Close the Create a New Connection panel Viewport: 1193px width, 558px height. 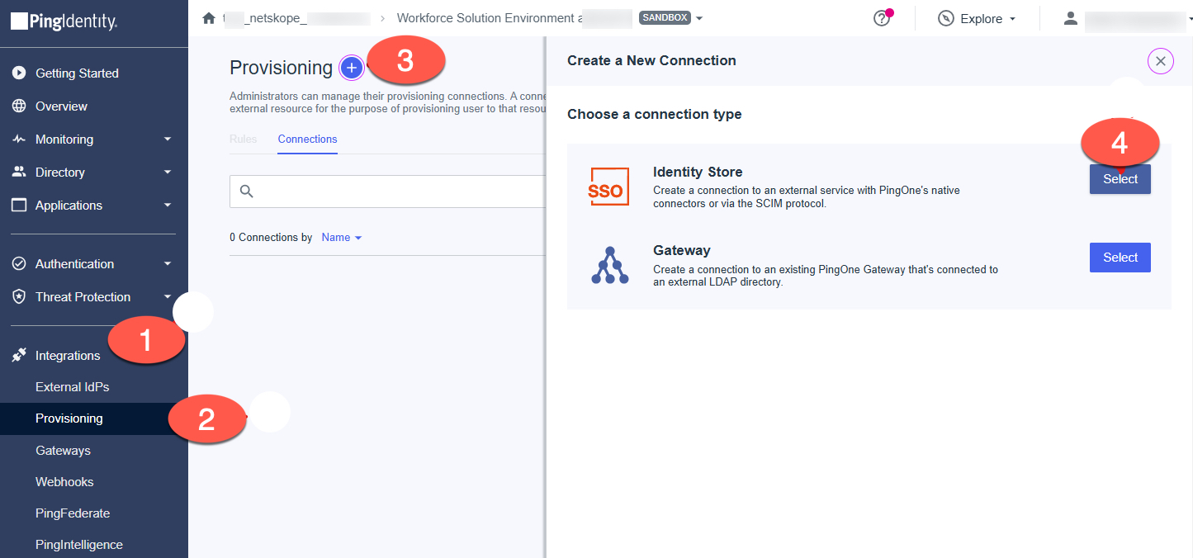(x=1160, y=61)
